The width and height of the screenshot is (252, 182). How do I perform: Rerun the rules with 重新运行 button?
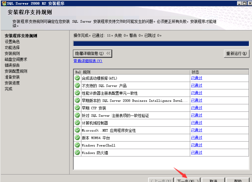point(237,54)
